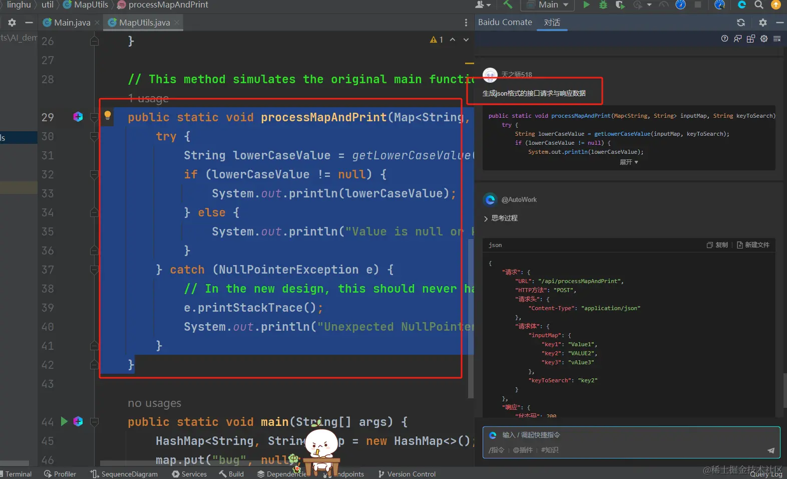This screenshot has width=787, height=479.
Task: Open the Build tool window
Action: 231,474
